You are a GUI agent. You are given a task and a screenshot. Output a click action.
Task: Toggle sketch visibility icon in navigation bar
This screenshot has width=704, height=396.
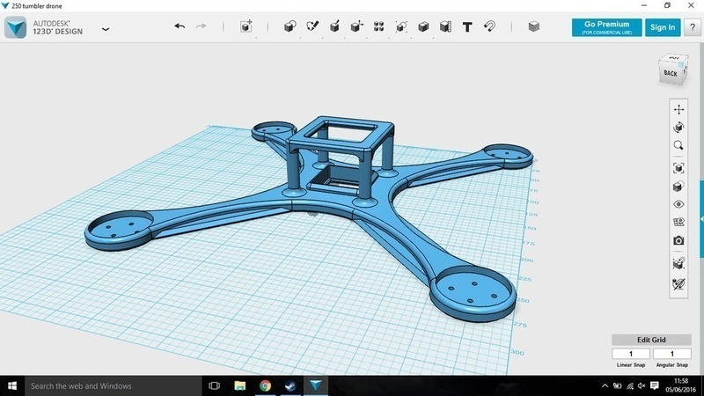point(678,284)
